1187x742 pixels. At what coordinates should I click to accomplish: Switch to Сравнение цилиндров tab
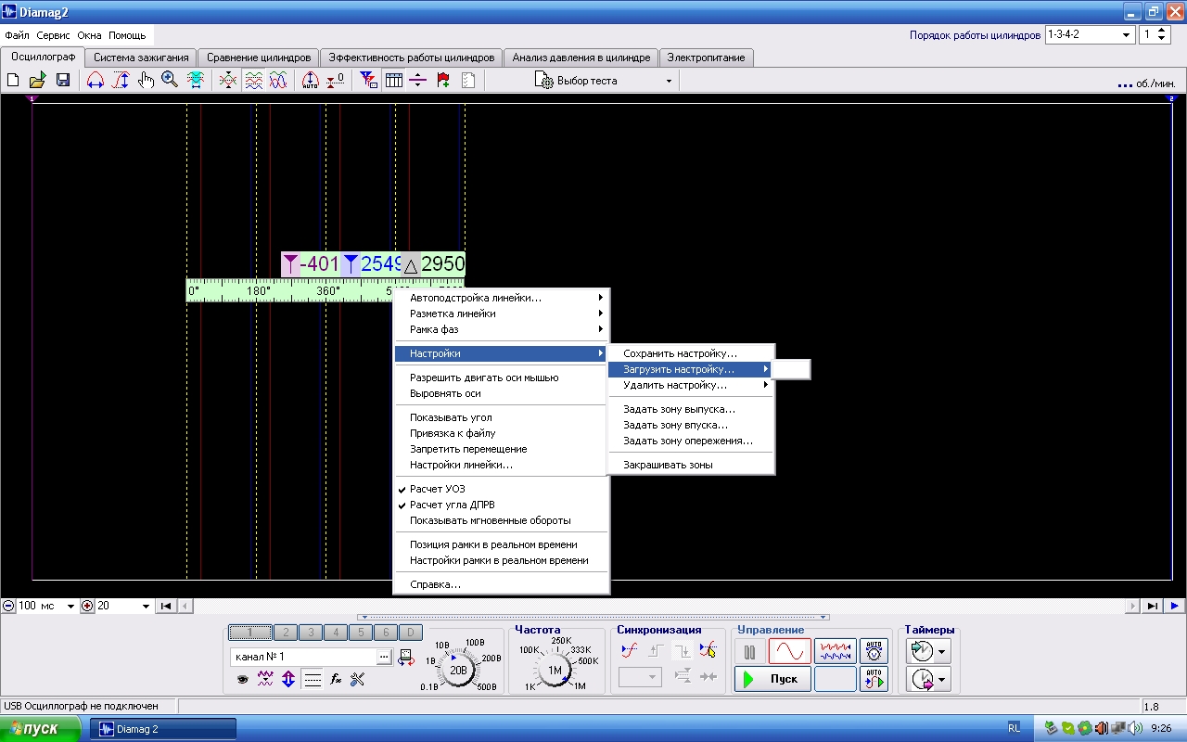[259, 58]
